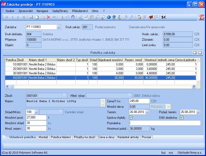Viewport: 206px width, 156px height.
Task: Go to the last record
Action: [24, 17]
